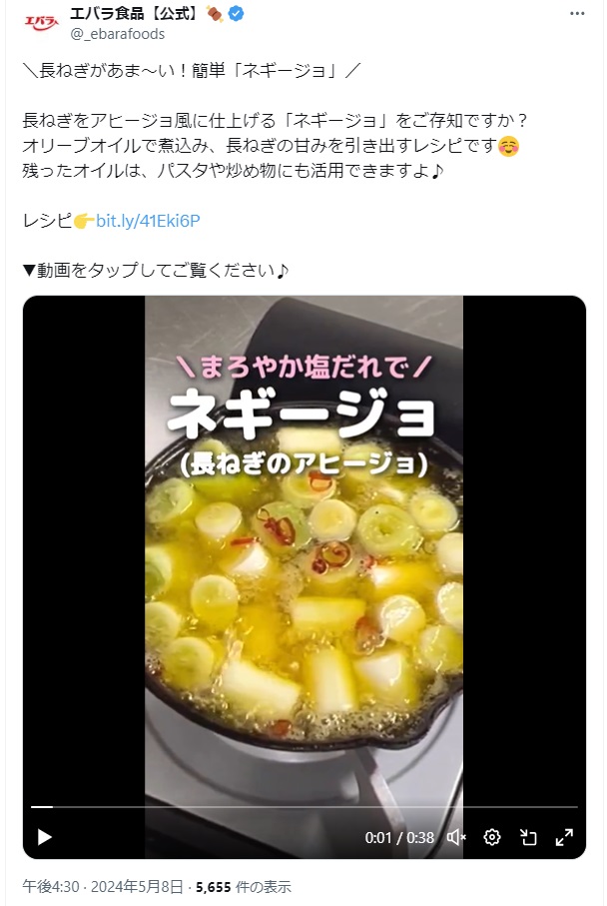Unmute the video sound
This screenshot has width=607, height=906.
[456, 837]
